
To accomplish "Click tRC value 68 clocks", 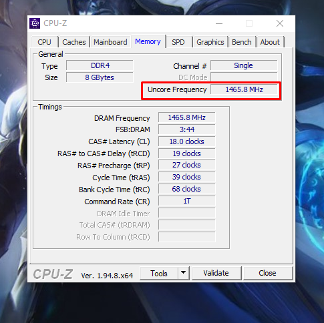I will [186, 189].
